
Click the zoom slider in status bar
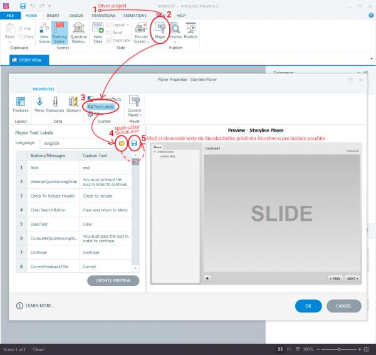pos(339,349)
